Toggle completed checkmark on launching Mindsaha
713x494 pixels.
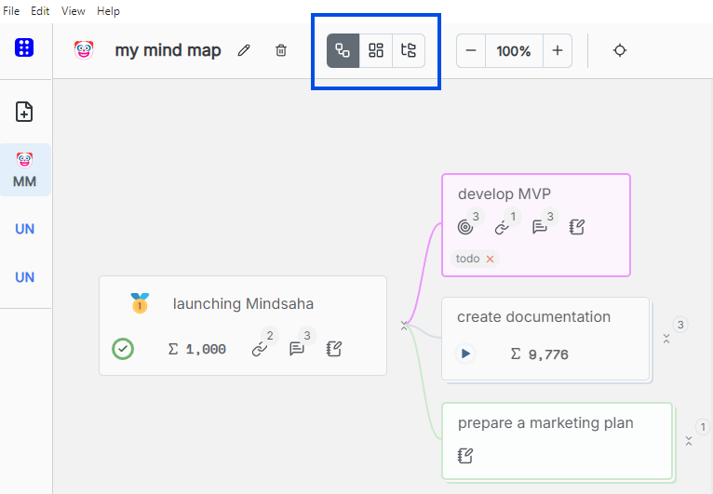click(123, 349)
